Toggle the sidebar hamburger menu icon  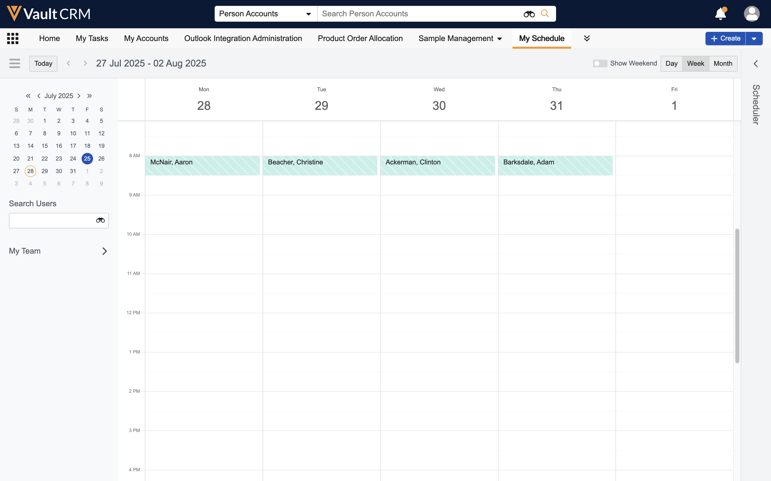point(15,63)
